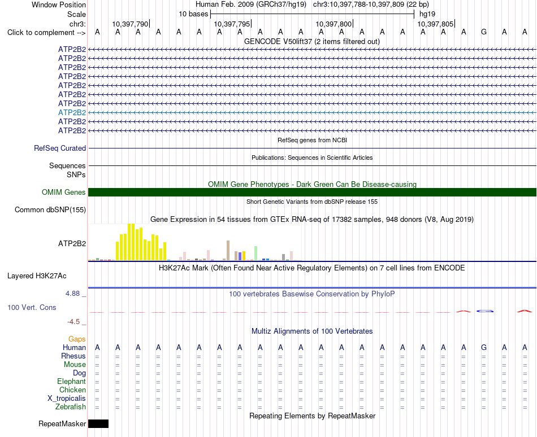The height and width of the screenshot is (437, 537).
Task: Click the Scale label
Action: tap(76, 14)
